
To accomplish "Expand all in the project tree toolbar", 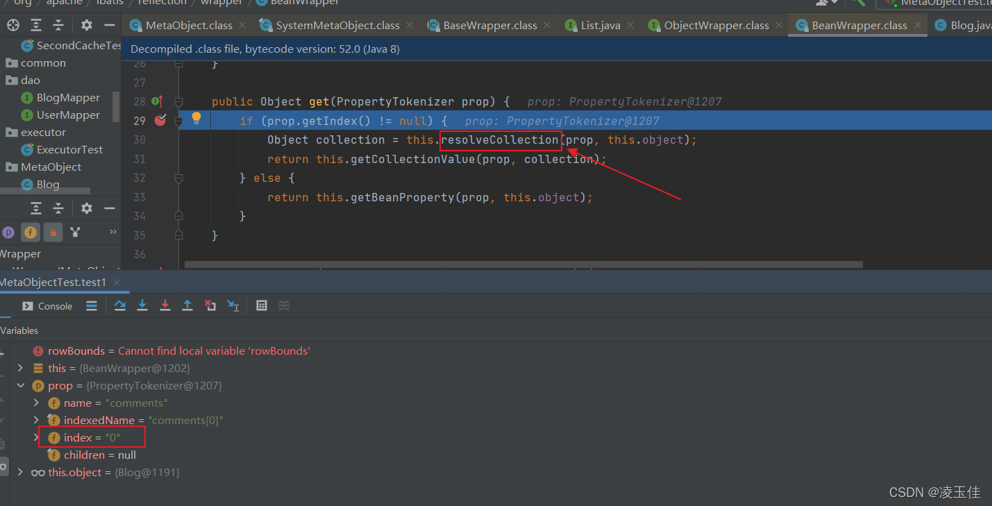I will pos(36,25).
